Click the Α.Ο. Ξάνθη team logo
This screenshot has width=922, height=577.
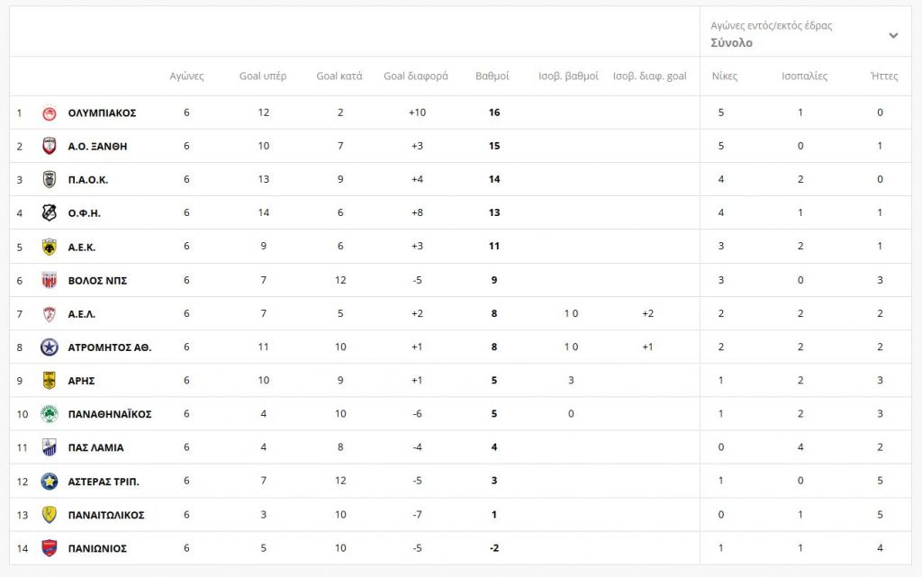(50, 147)
